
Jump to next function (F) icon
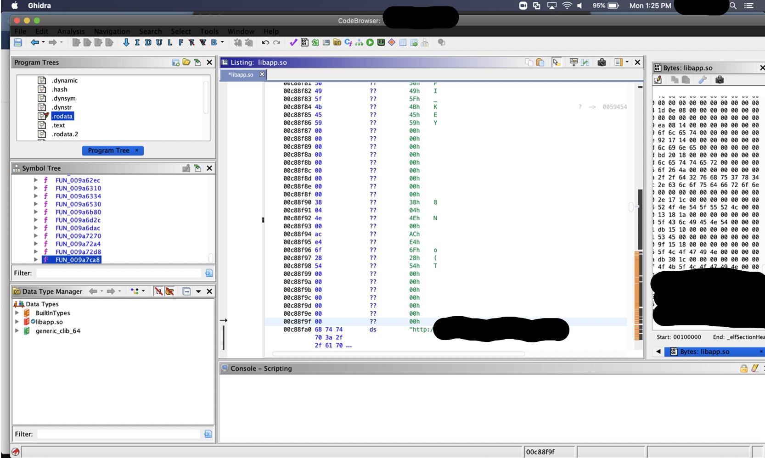coord(181,43)
